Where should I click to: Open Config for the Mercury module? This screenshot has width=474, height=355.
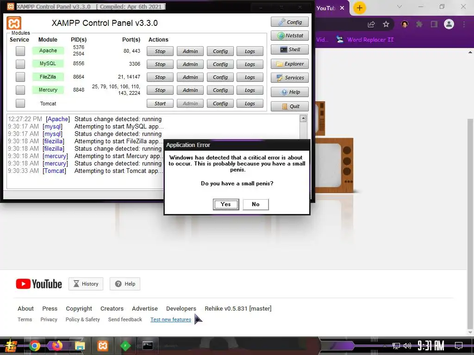(x=220, y=90)
